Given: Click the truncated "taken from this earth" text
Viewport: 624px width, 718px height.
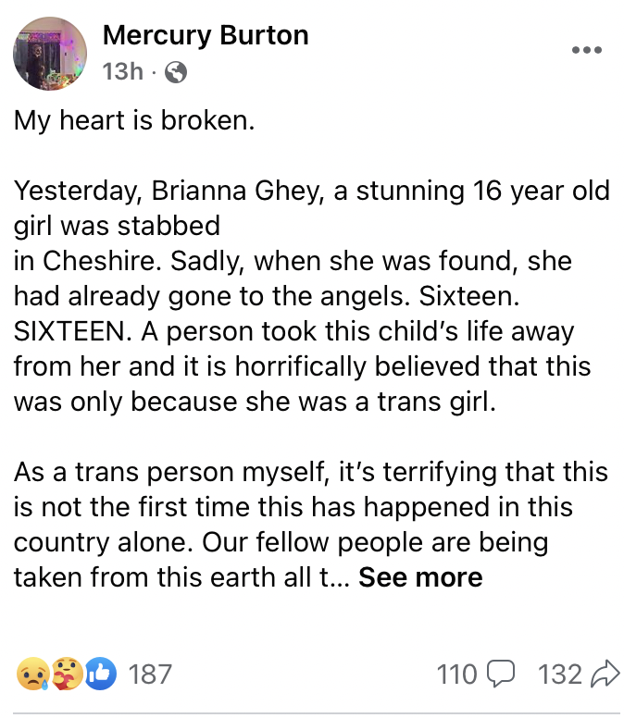Looking at the screenshot, I should [157, 577].
